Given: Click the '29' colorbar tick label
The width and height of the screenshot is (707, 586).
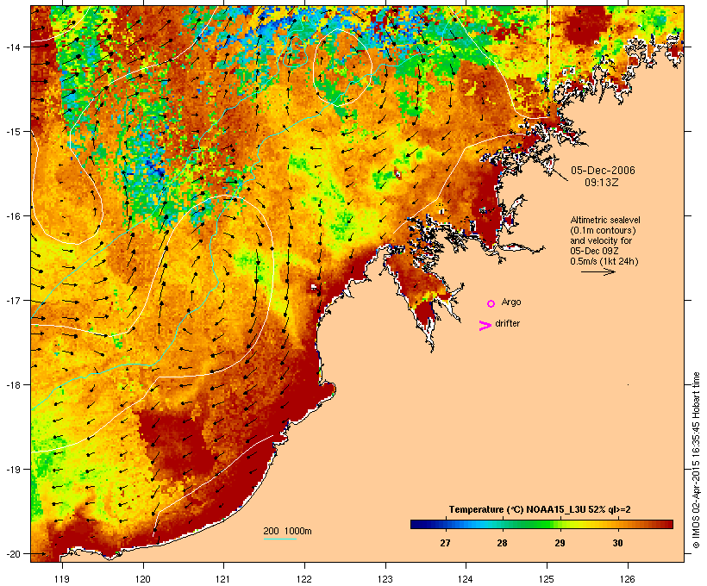Looking at the screenshot, I should coord(560,543).
